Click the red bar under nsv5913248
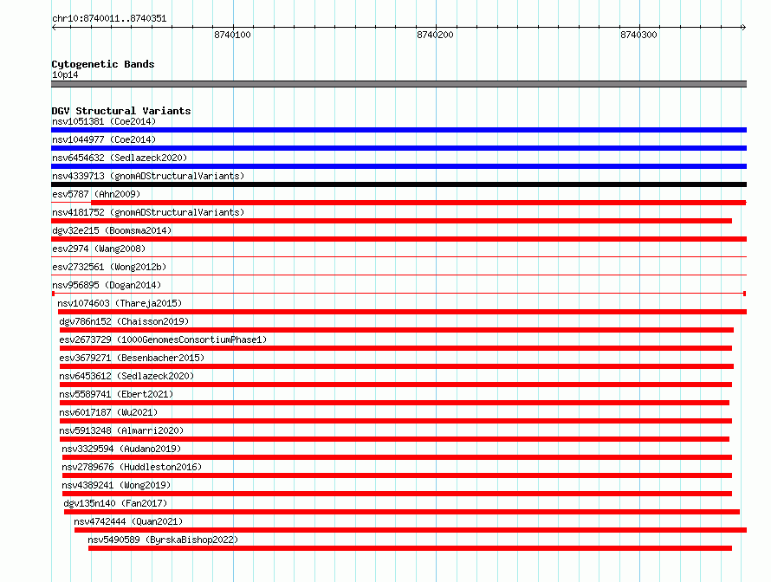The width and height of the screenshot is (771, 582). 394,439
